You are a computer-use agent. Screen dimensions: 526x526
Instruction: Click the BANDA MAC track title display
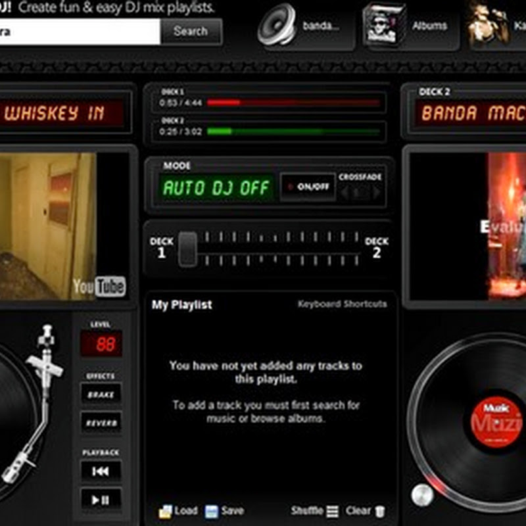click(x=471, y=112)
